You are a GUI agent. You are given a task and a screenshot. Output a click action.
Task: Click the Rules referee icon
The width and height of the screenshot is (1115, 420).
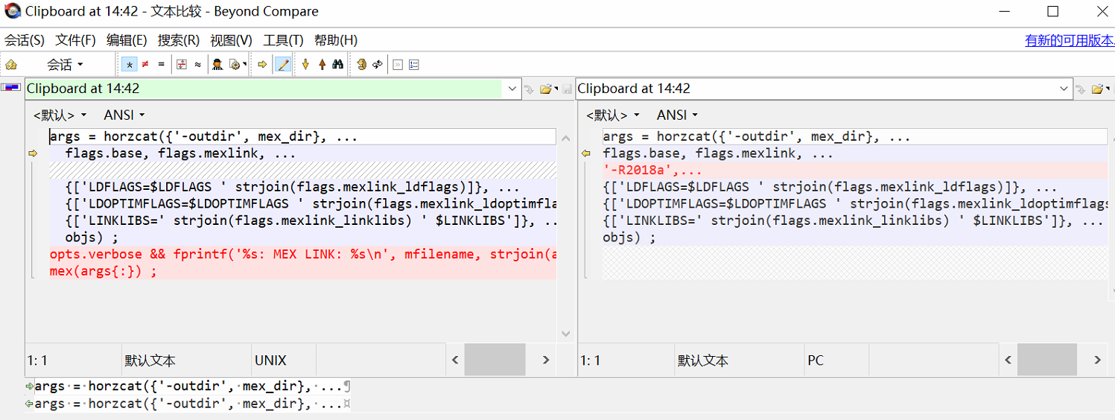click(217, 65)
